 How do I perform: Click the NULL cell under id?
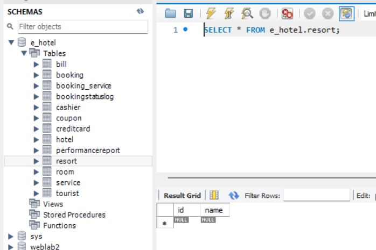coord(181,220)
